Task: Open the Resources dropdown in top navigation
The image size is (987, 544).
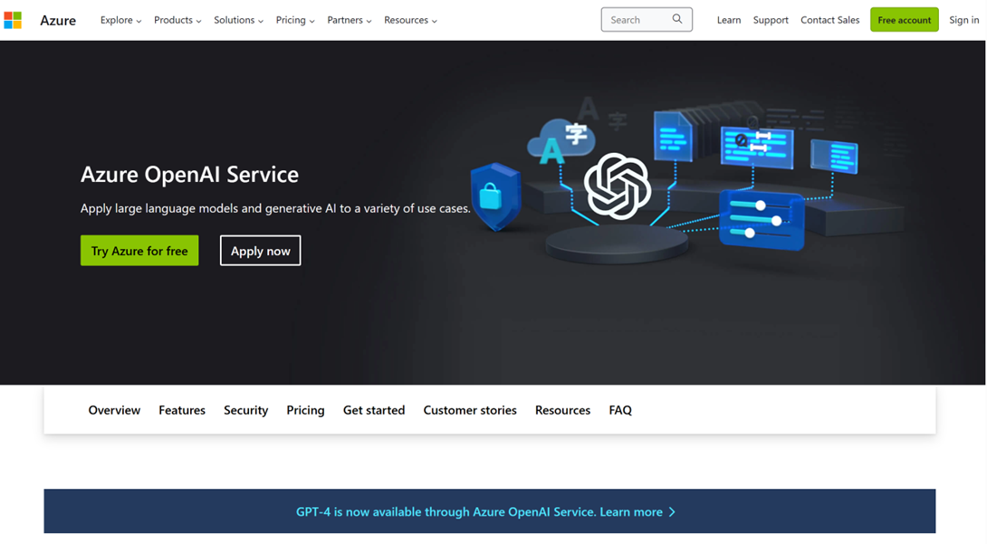Action: coord(410,20)
